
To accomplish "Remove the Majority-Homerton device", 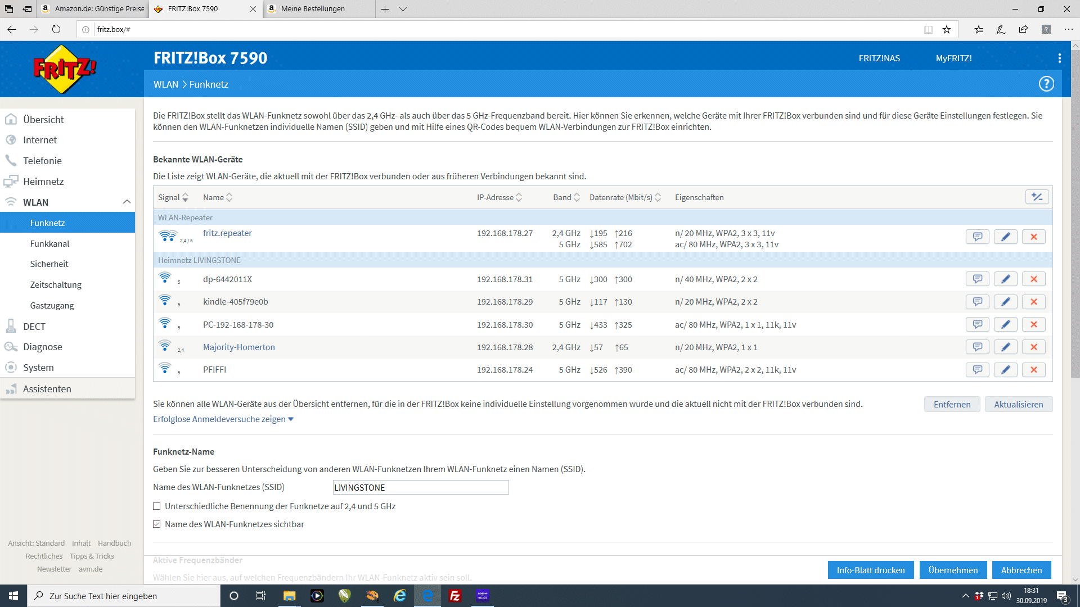I will click(1034, 347).
